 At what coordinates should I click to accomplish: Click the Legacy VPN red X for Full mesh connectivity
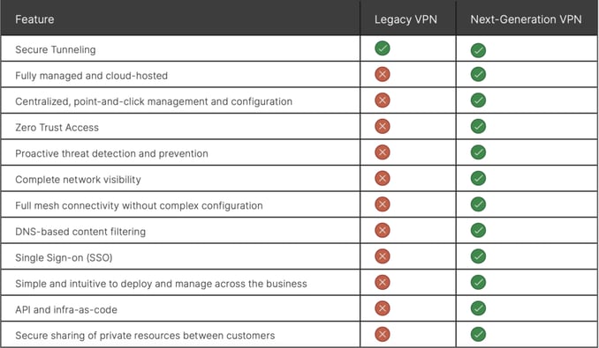383,204
